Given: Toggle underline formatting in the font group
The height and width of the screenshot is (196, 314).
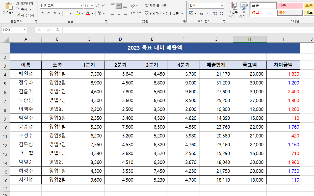Looking at the screenshot, I should 55,13.
